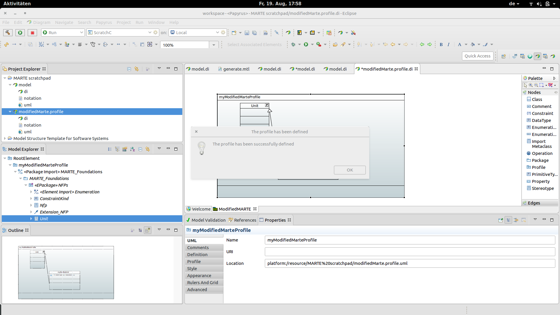Collapse the MARTE_Foundations package node
The height and width of the screenshot is (315, 560).
tap(21, 178)
